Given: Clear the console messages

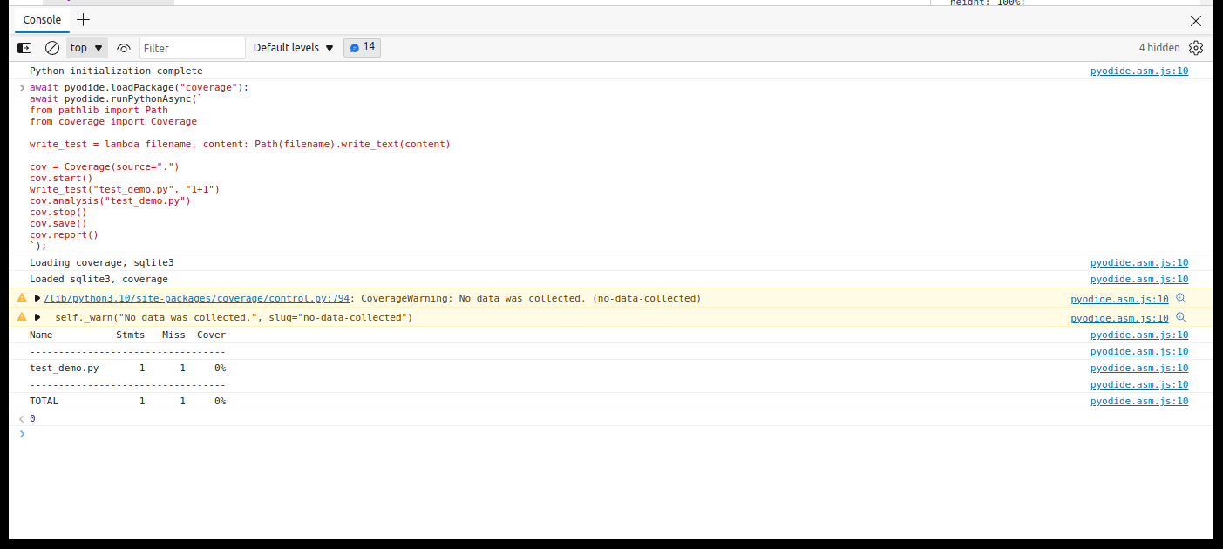Looking at the screenshot, I should click(51, 47).
